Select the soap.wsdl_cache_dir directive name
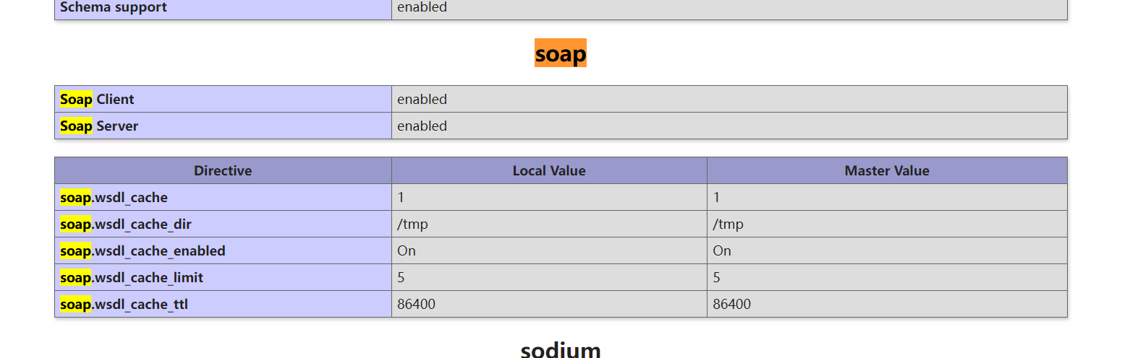 [x=126, y=224]
